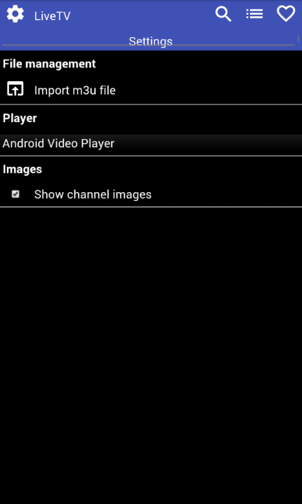Click the divider below Show channel images

pos(151,207)
